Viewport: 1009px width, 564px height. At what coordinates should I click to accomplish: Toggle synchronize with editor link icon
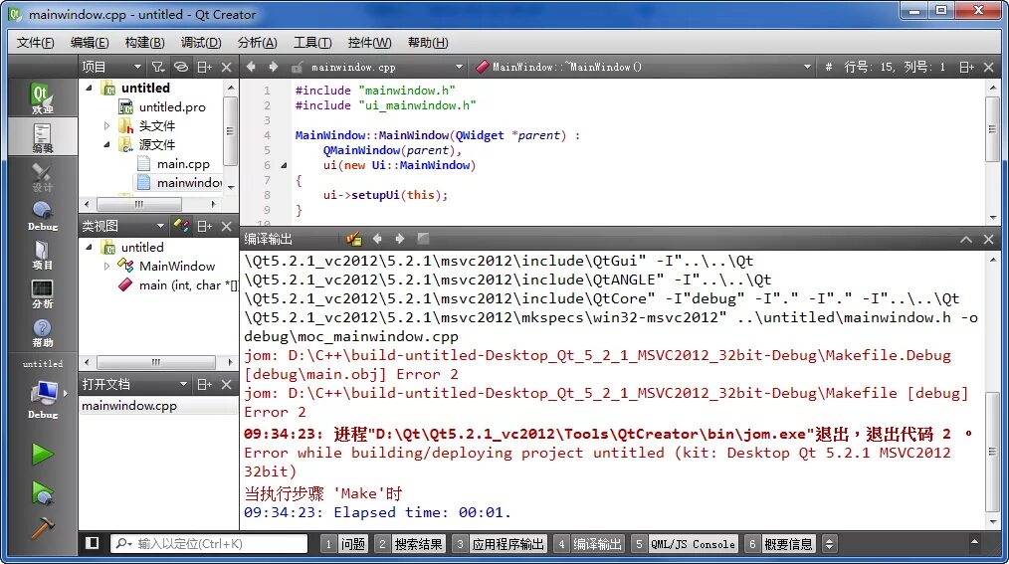click(181, 67)
